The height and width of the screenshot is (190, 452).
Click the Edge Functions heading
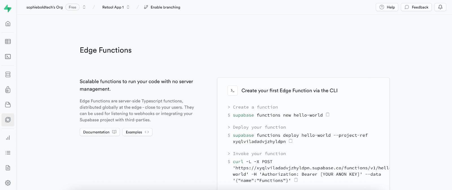[106, 50]
